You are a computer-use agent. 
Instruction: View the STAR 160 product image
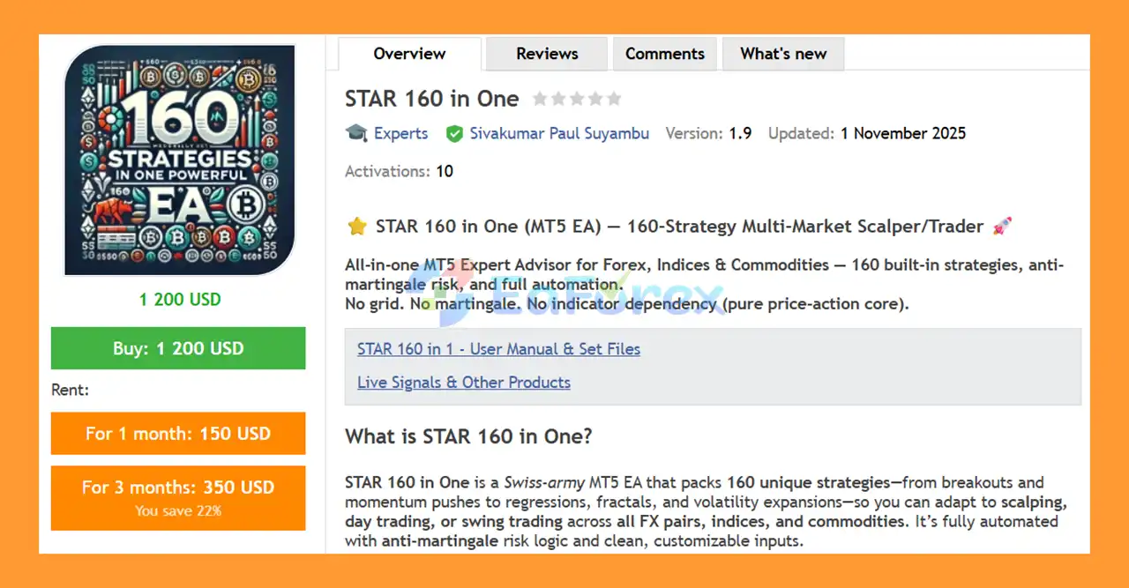(x=179, y=160)
